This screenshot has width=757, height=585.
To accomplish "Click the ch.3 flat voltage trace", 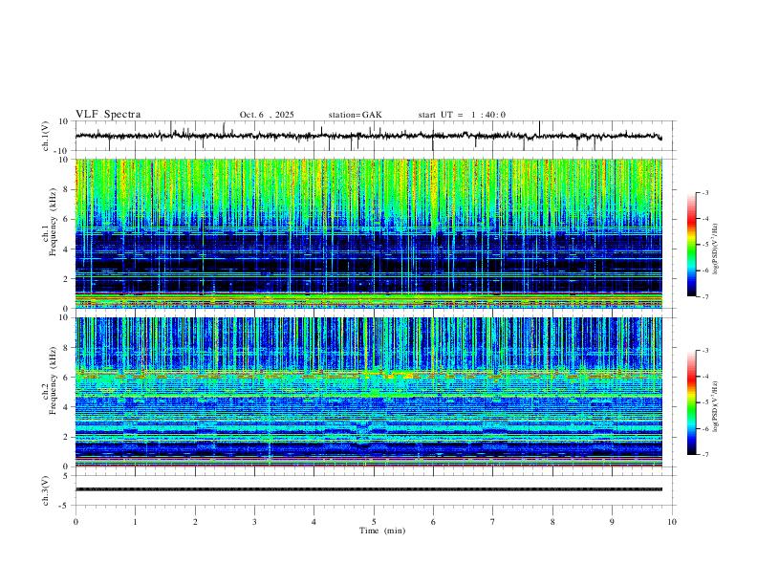I will coord(369,489).
